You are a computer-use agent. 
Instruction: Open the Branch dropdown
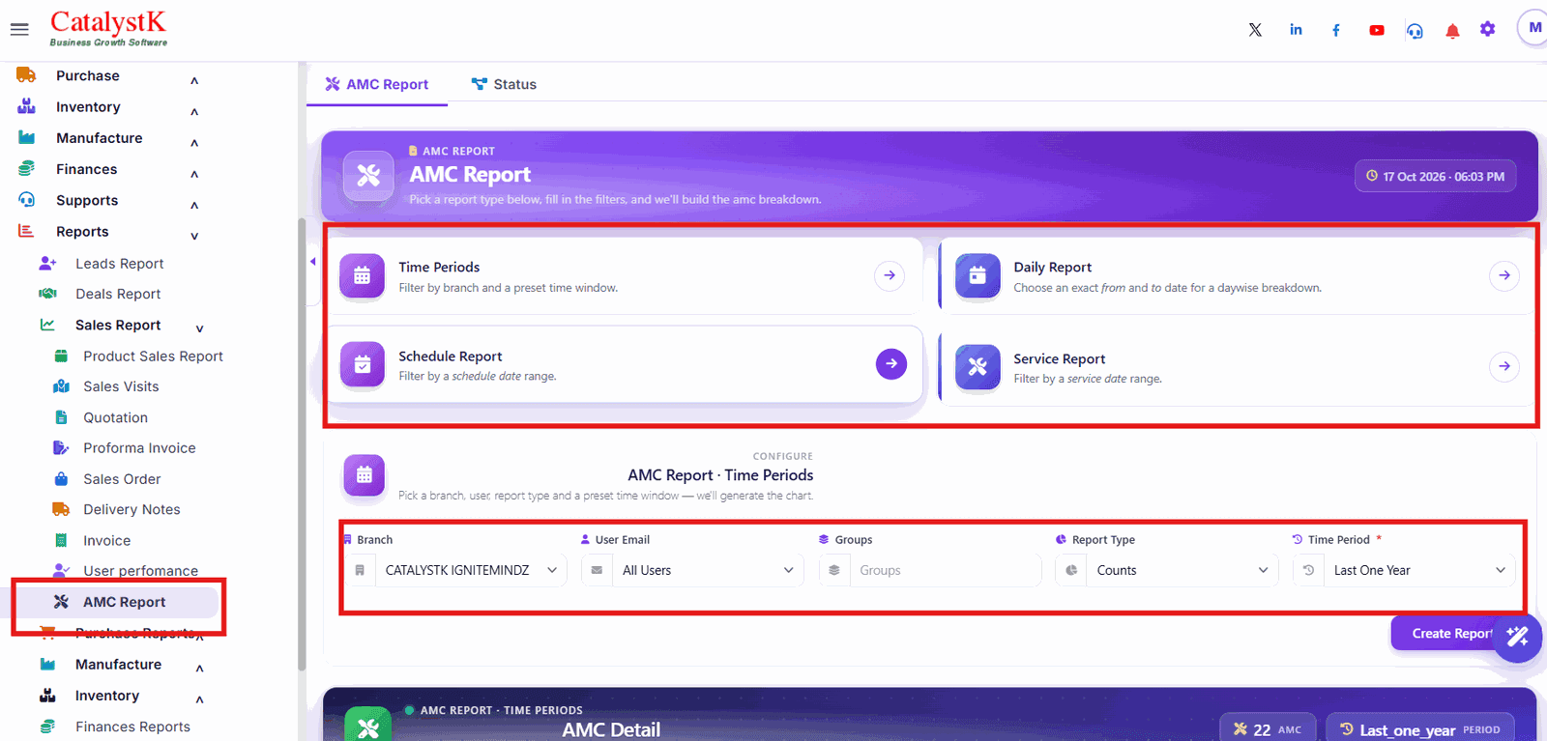456,570
